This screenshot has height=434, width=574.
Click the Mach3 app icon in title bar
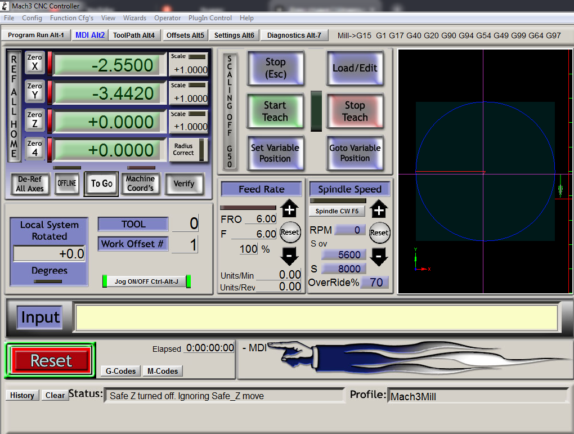click(x=5, y=6)
